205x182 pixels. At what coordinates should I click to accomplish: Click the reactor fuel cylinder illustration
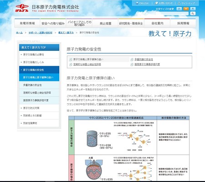click(92, 139)
